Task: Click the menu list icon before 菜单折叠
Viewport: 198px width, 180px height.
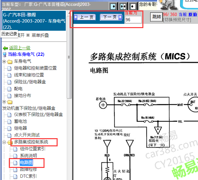Action: [x=28, y=35]
